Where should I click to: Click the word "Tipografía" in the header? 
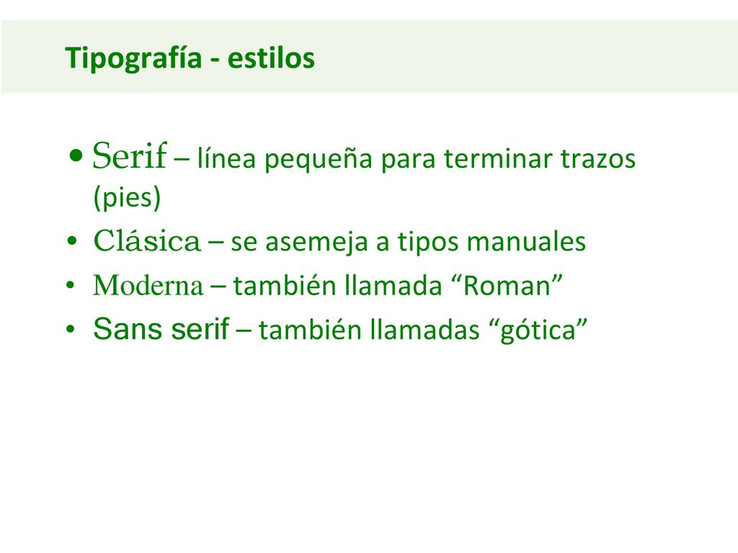click(x=133, y=59)
